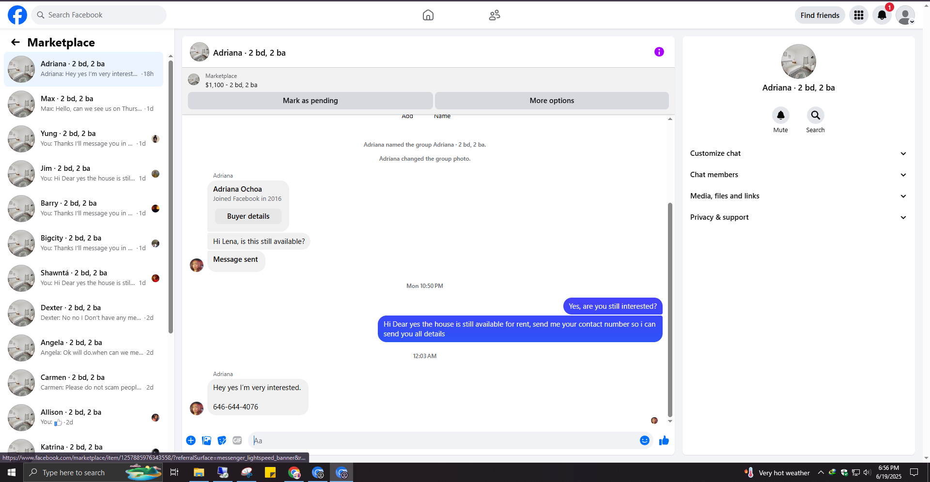Screen dimensions: 930x482
Task: Open the Dexter conversation
Action: click(x=84, y=313)
